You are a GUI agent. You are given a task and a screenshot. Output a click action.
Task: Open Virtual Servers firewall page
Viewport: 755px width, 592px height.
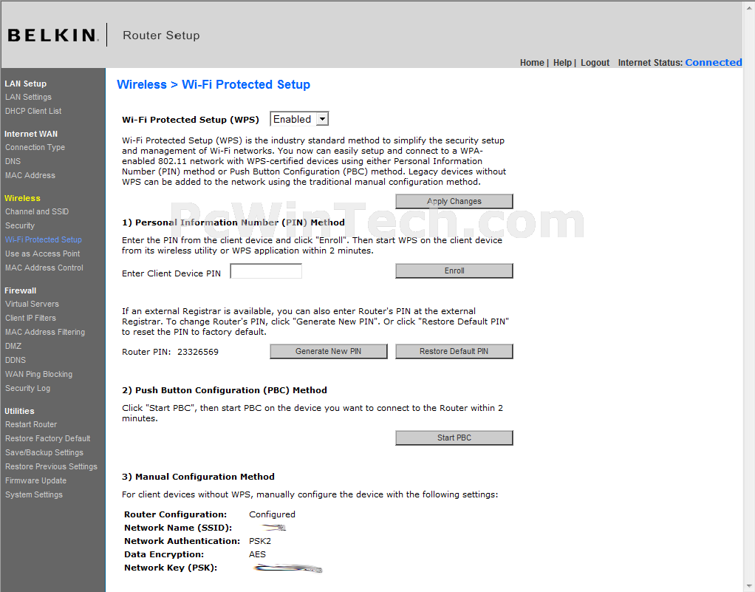point(33,304)
